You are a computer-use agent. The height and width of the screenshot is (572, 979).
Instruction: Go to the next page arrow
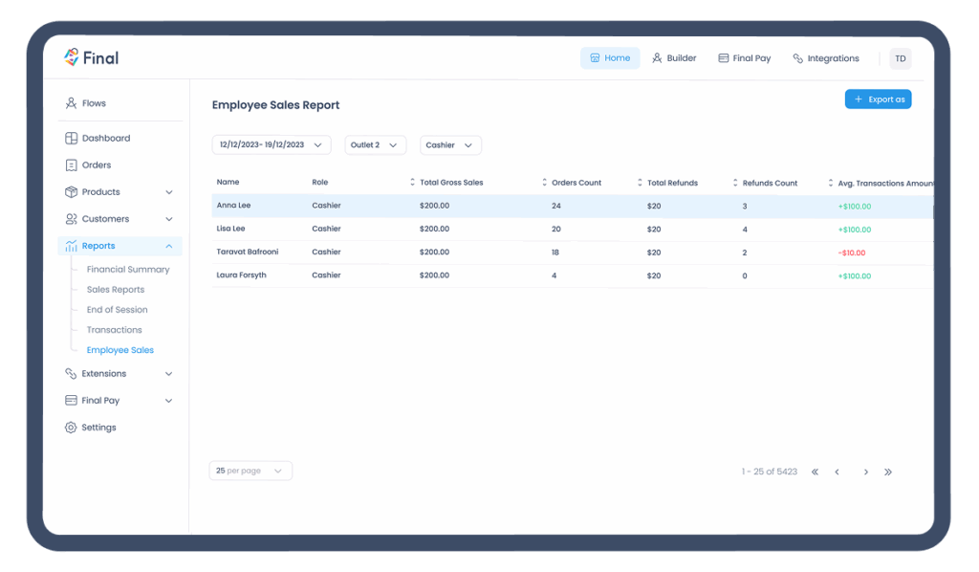866,473
